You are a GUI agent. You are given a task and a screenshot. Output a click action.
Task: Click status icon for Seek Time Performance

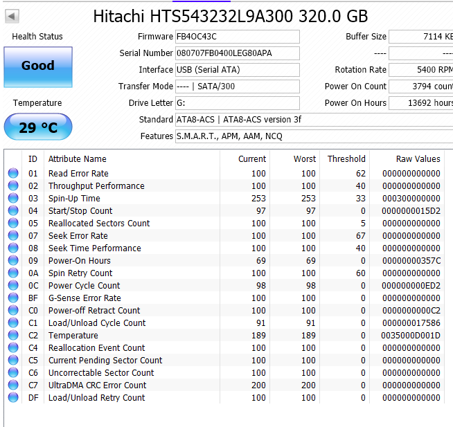click(13, 248)
